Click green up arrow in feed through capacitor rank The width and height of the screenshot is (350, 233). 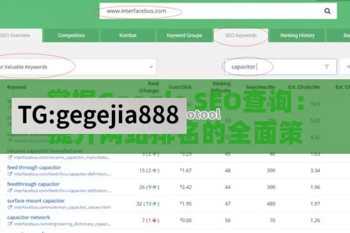(154, 171)
